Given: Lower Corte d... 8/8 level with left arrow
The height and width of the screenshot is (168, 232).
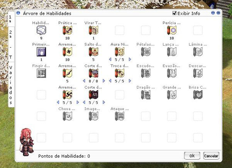Looking at the screenshot, I should tap(84, 81).
